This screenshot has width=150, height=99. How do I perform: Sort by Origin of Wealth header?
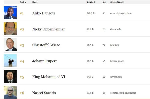coord(117,2)
